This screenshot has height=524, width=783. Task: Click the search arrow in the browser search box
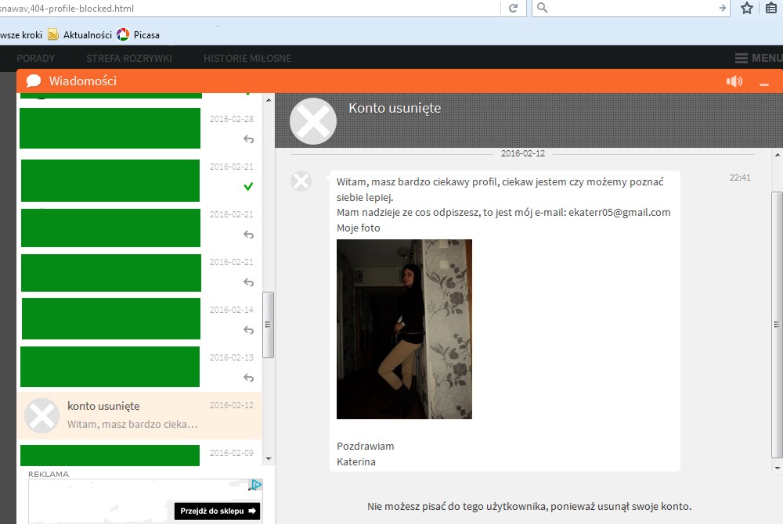pos(723,8)
